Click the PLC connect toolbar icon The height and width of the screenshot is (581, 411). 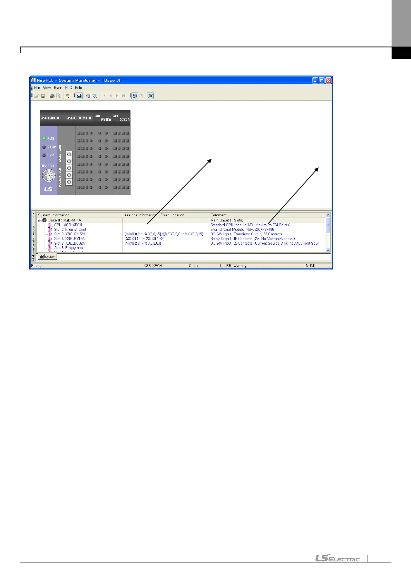pyautogui.click(x=135, y=96)
